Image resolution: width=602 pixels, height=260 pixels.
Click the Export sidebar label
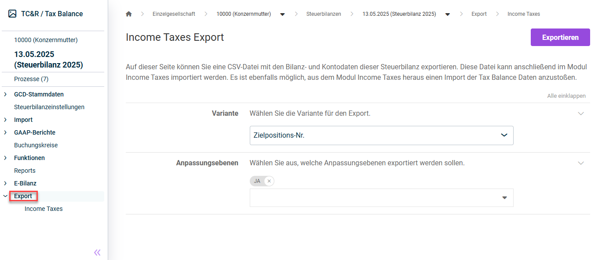pyautogui.click(x=23, y=196)
